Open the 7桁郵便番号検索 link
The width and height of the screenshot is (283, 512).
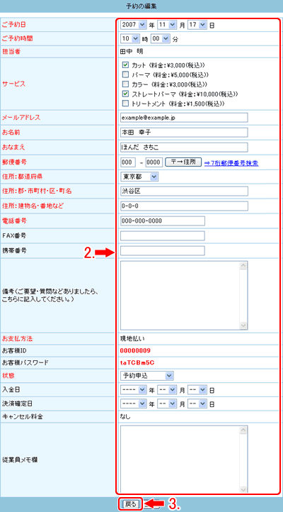(x=231, y=163)
